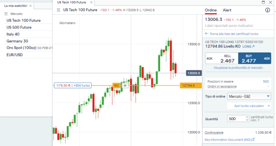Image resolution: width=276 pixels, height=146 pixels.
Task: Open the watchlist hamburger menu beside Mercato
Action: [6, 14]
